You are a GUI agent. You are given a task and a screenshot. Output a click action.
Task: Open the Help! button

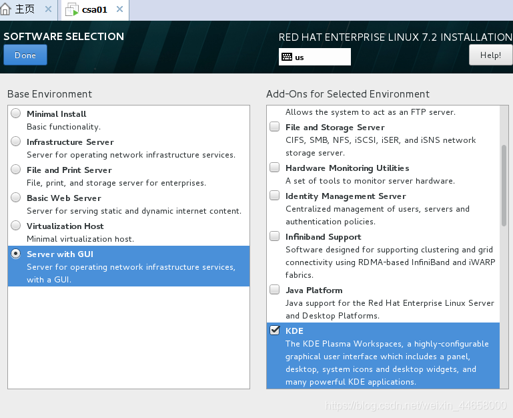(x=490, y=55)
